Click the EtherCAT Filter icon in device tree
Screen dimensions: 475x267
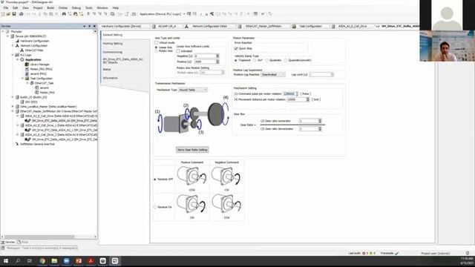pos(22,50)
